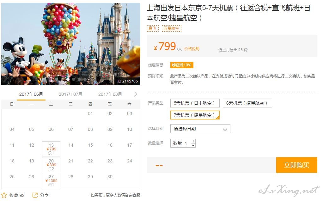This screenshot has width=323, height=201.
Task: Click the quantity field showing 数量 1
Action: pyautogui.click(x=181, y=143)
